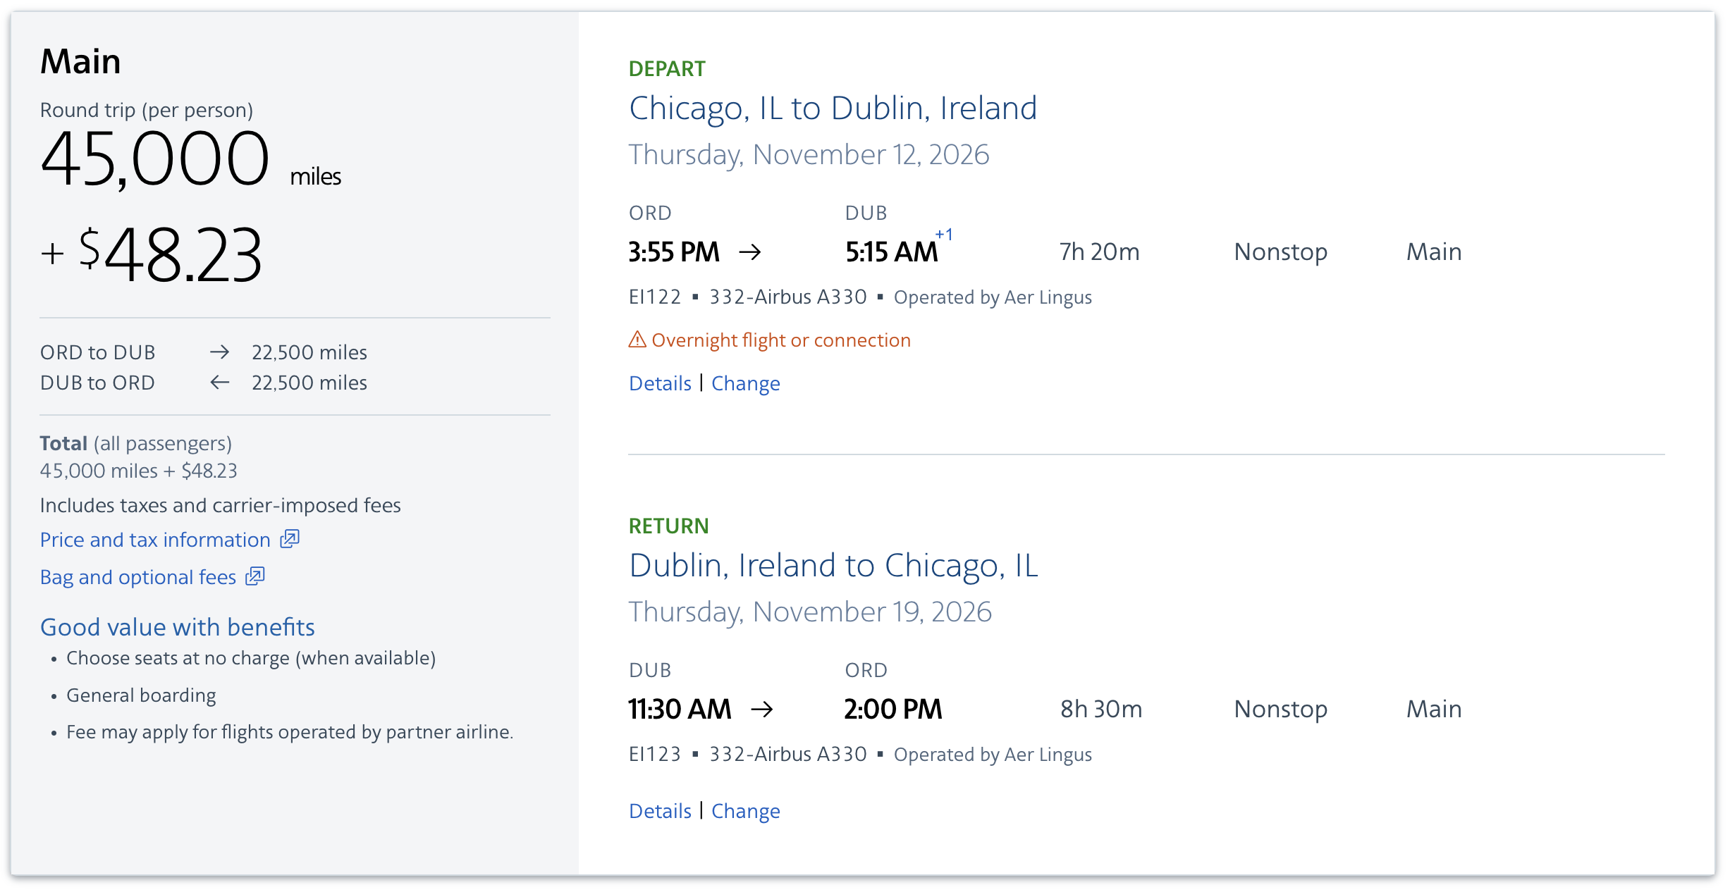Image resolution: width=1730 pixels, height=892 pixels.
Task: Open Bag and optional fees
Action: click(x=137, y=576)
